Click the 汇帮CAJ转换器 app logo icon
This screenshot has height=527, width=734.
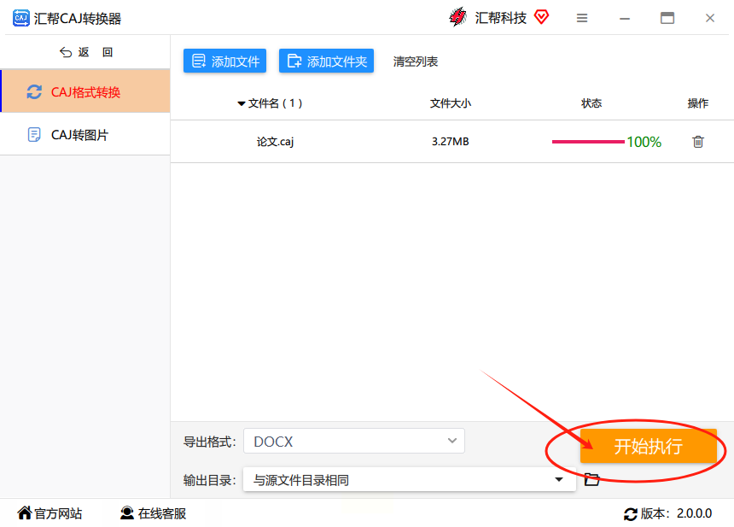tap(20, 18)
